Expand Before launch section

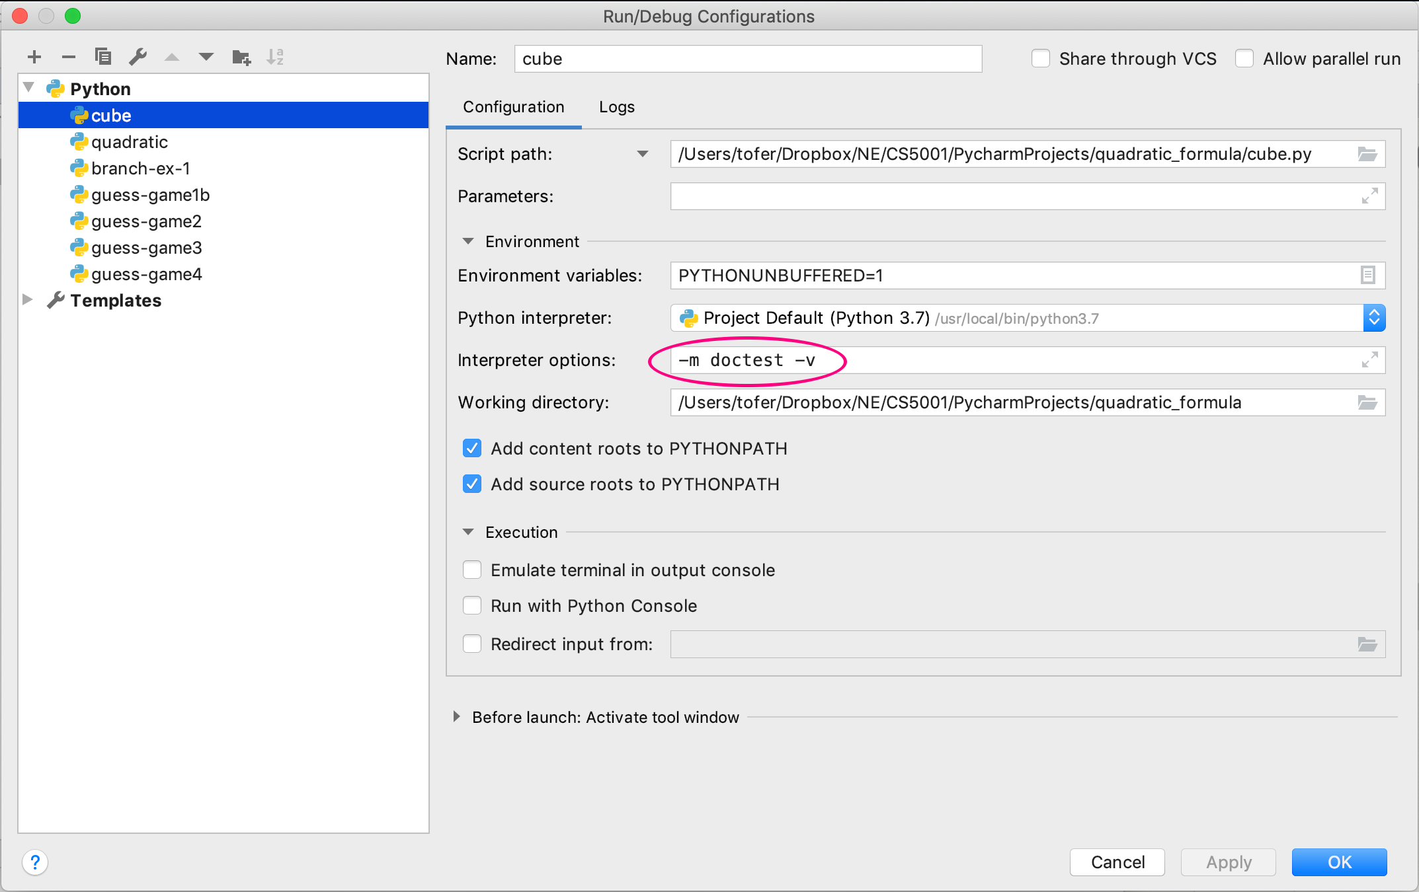click(457, 717)
